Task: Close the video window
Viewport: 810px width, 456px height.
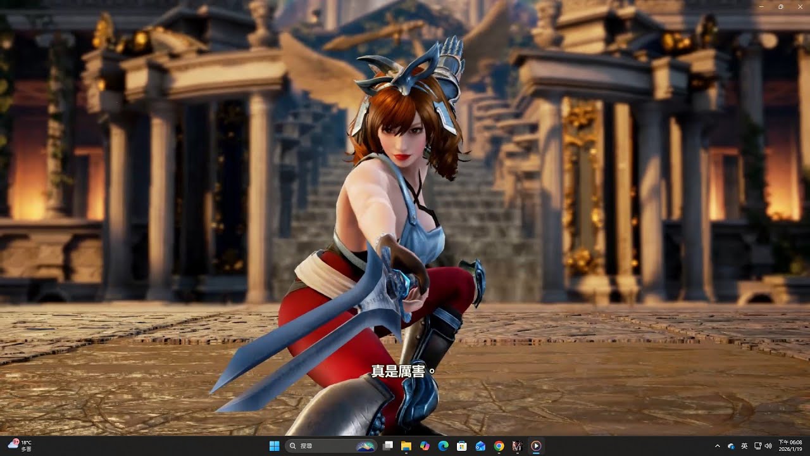Action: click(799, 6)
